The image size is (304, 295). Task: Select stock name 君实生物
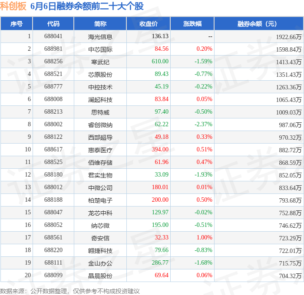coord(100,175)
